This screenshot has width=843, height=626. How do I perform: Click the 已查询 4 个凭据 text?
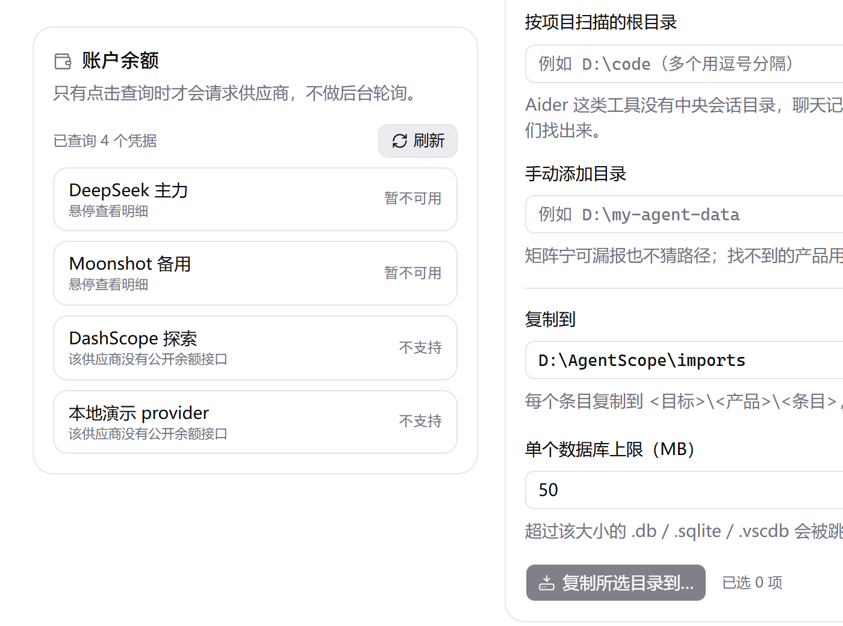(105, 141)
